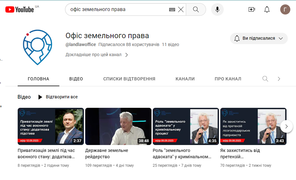296x180 pixels.
Task: Open the Приватизація землі video thumbnail
Action: click(51, 126)
